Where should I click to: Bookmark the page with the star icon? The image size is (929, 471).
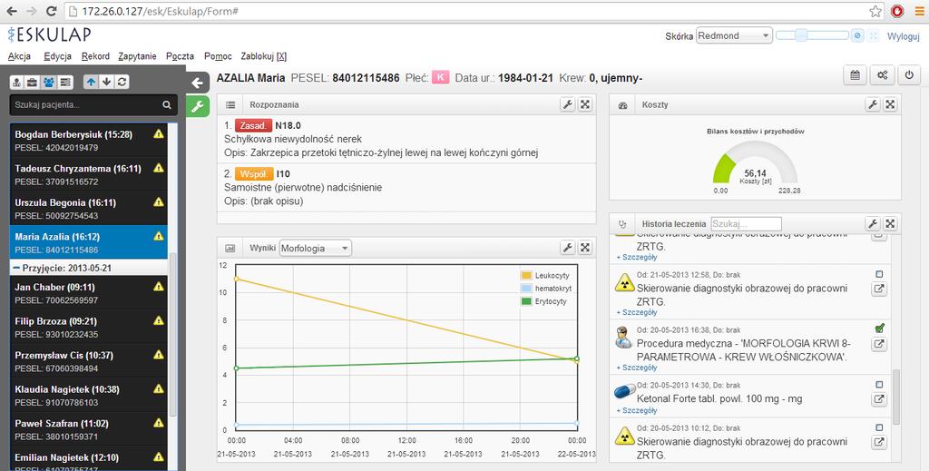(x=875, y=11)
